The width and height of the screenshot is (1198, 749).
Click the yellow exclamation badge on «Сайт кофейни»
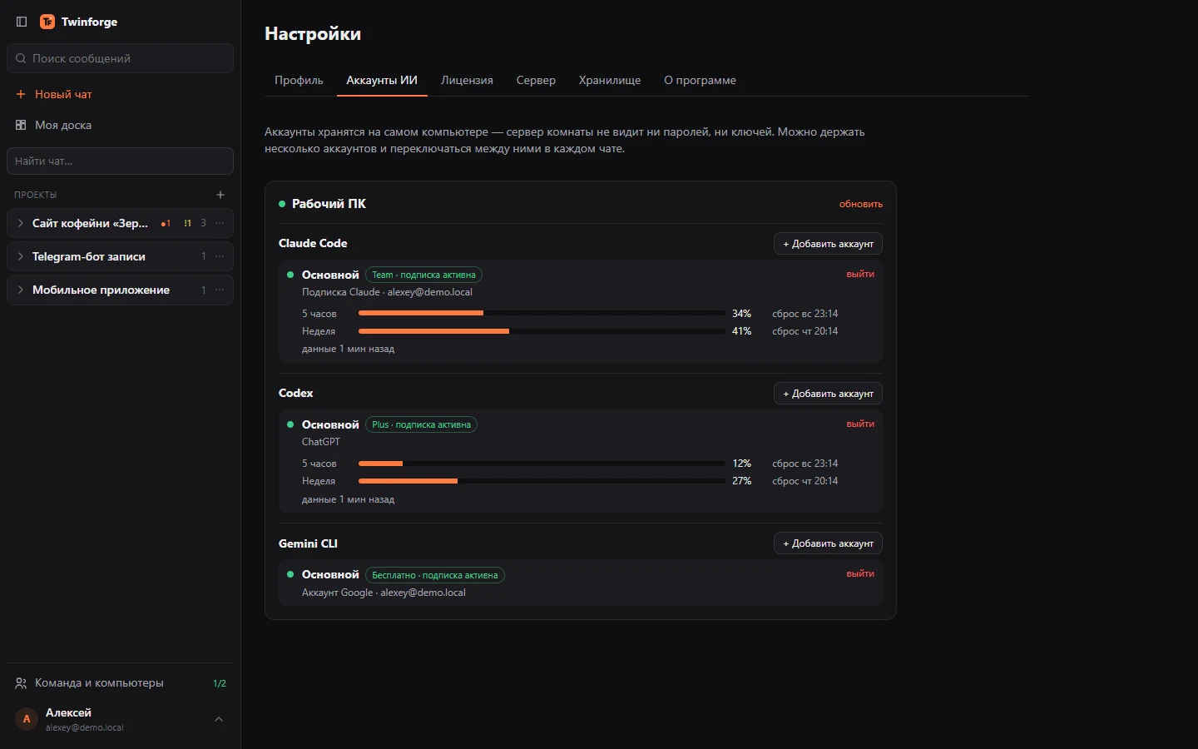[x=188, y=223]
